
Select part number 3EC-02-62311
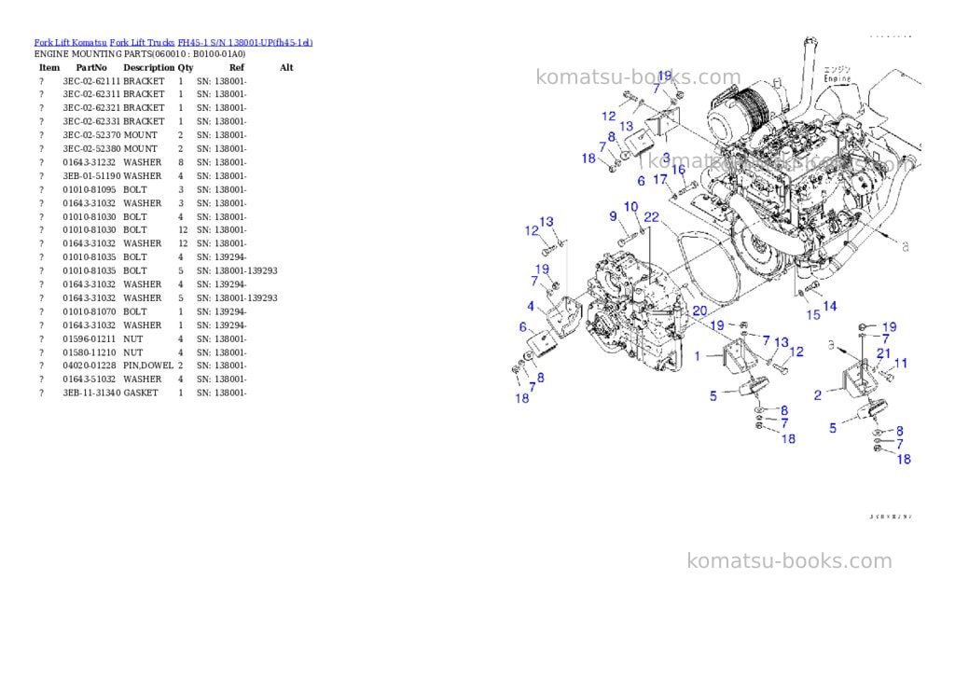91,94
